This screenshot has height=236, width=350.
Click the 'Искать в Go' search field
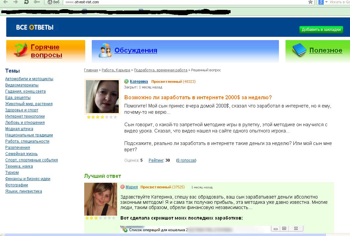click(340, 2)
